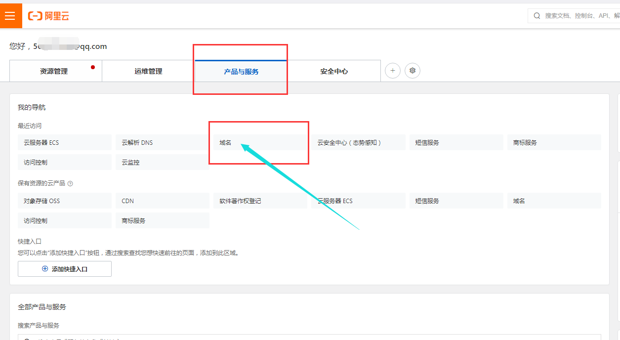620x340 pixels.
Task: Open 云安全中心（态势感知）
Action: 358,142
